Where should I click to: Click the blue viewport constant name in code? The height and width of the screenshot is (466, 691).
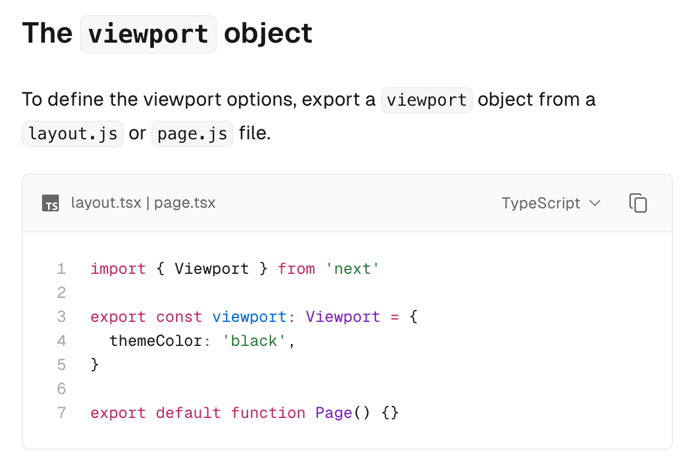[x=249, y=316]
